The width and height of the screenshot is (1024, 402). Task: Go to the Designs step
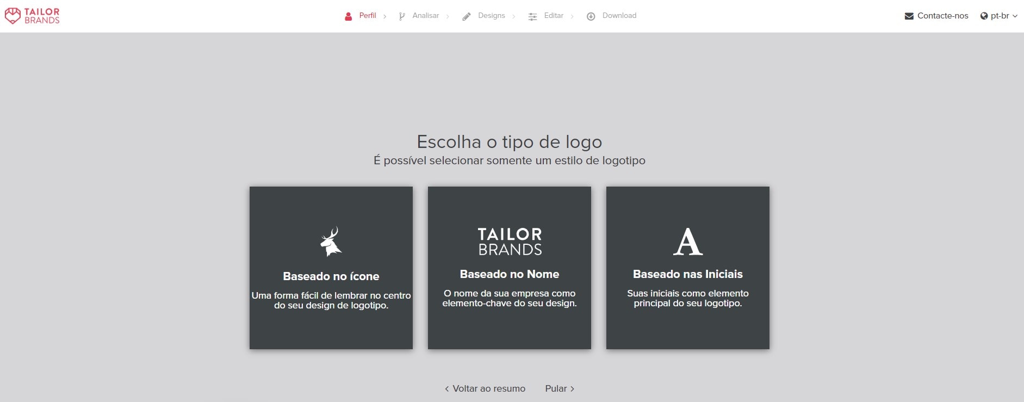492,16
